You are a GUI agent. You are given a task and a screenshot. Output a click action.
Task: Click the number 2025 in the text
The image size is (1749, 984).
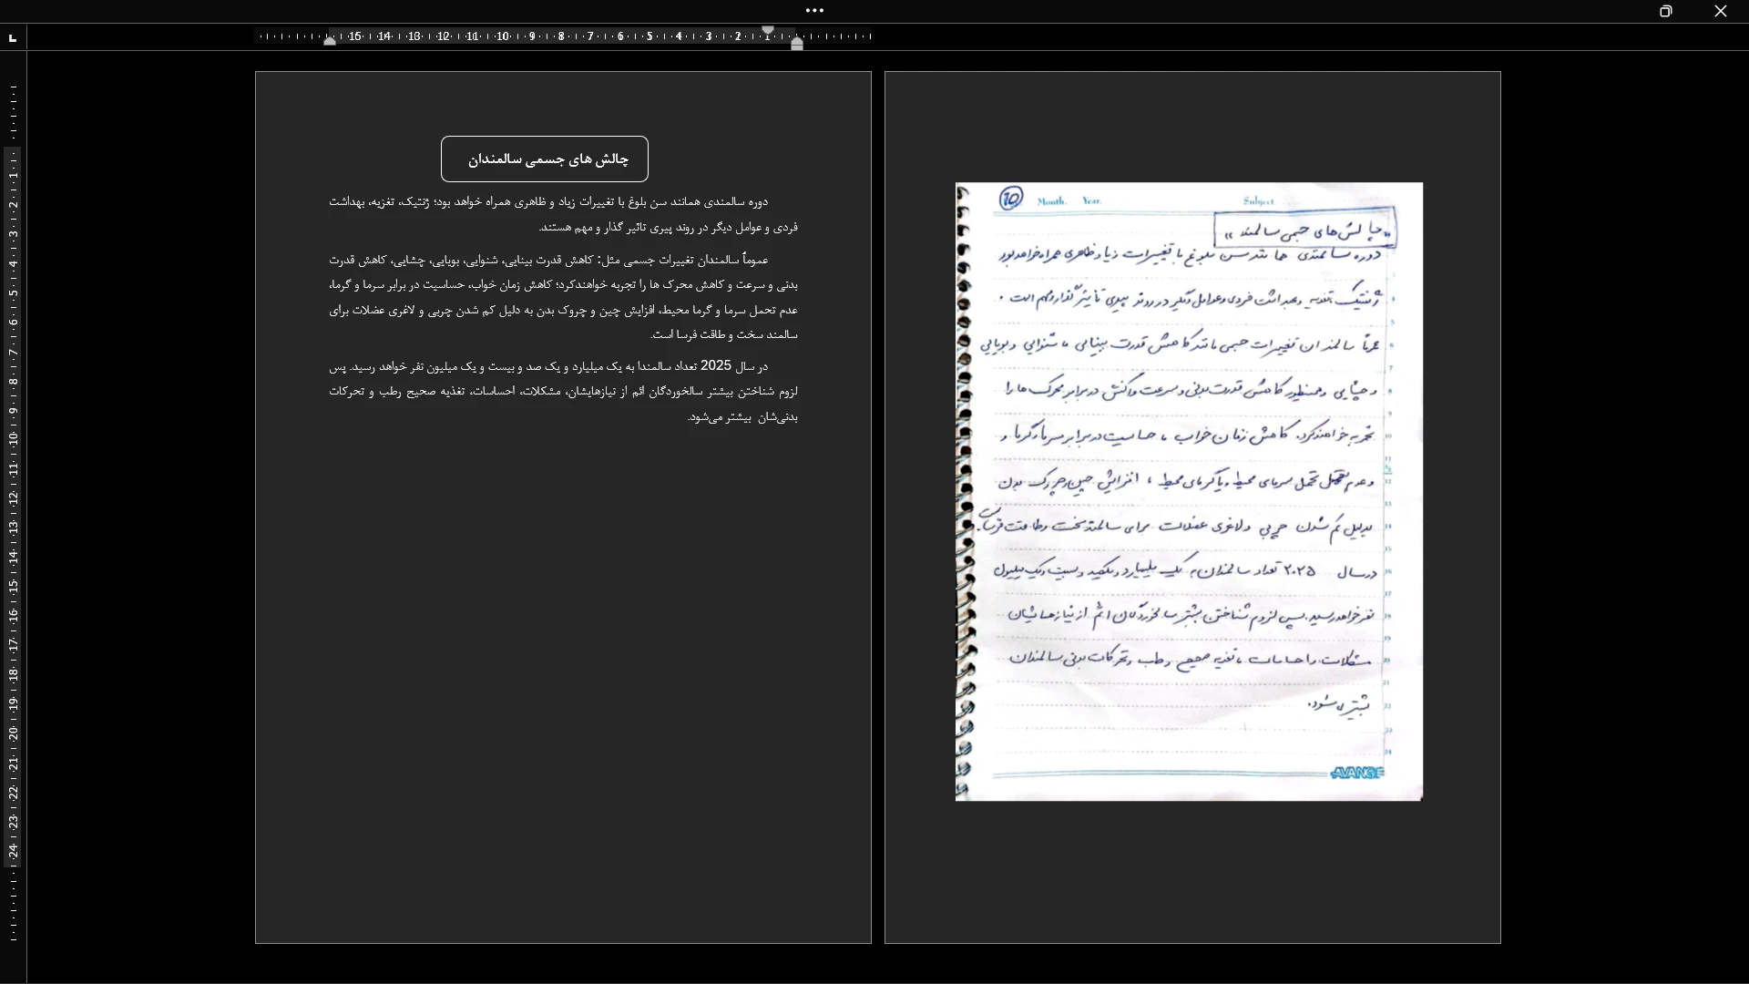coord(716,366)
